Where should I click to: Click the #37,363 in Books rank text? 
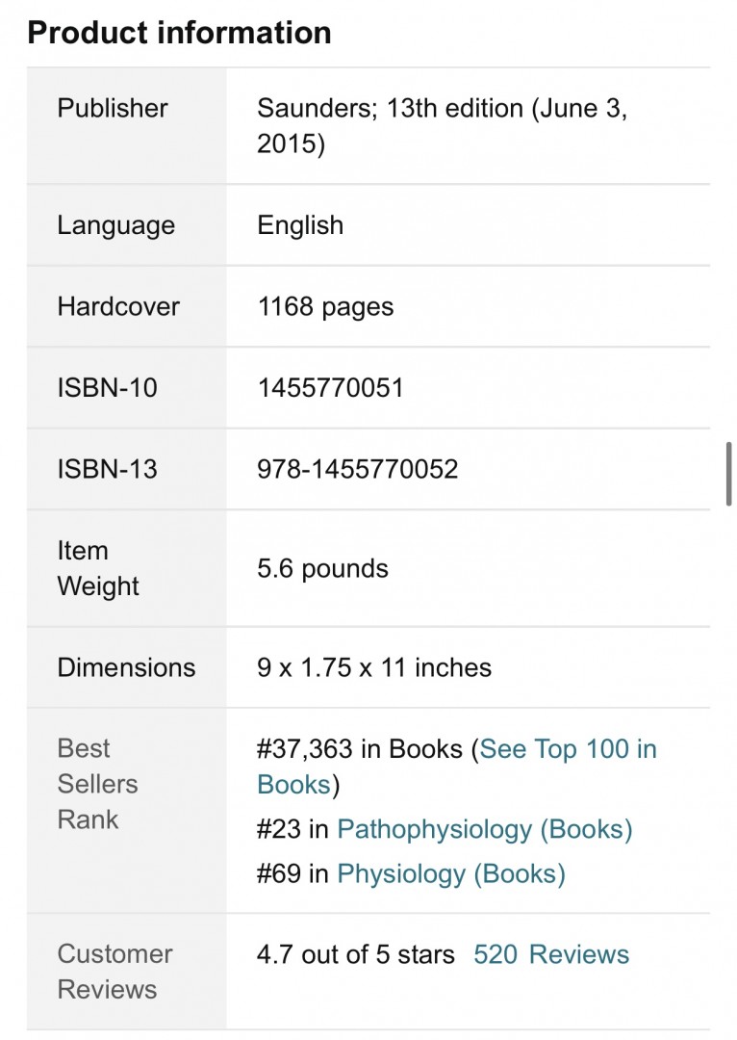coord(359,749)
